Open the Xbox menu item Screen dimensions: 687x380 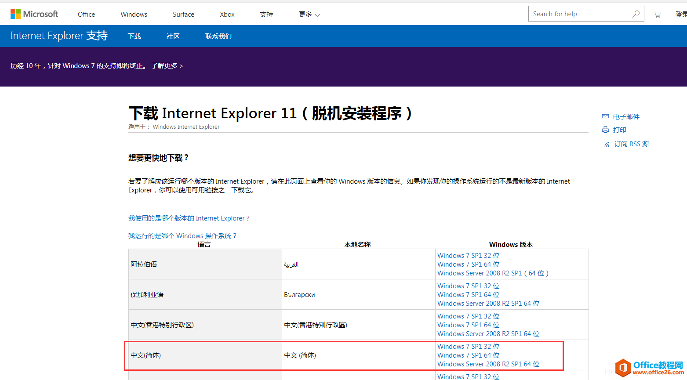click(x=227, y=14)
